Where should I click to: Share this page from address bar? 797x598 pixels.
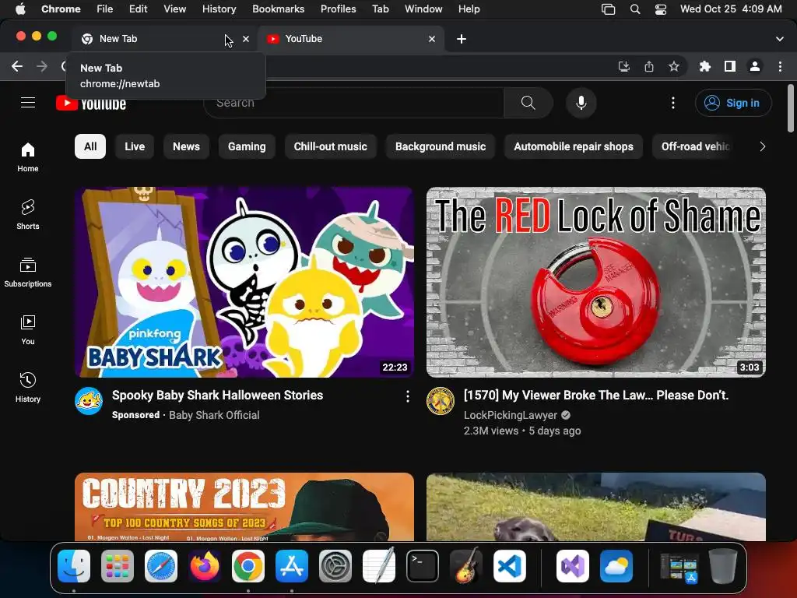pyautogui.click(x=648, y=66)
